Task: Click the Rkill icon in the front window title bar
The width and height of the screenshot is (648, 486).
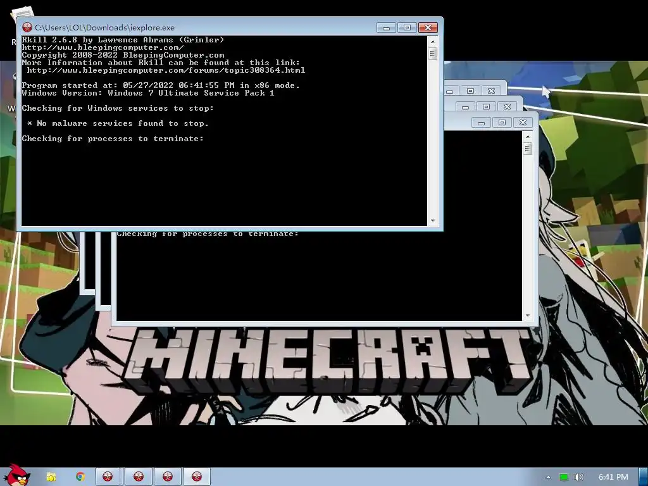Action: 27,28
